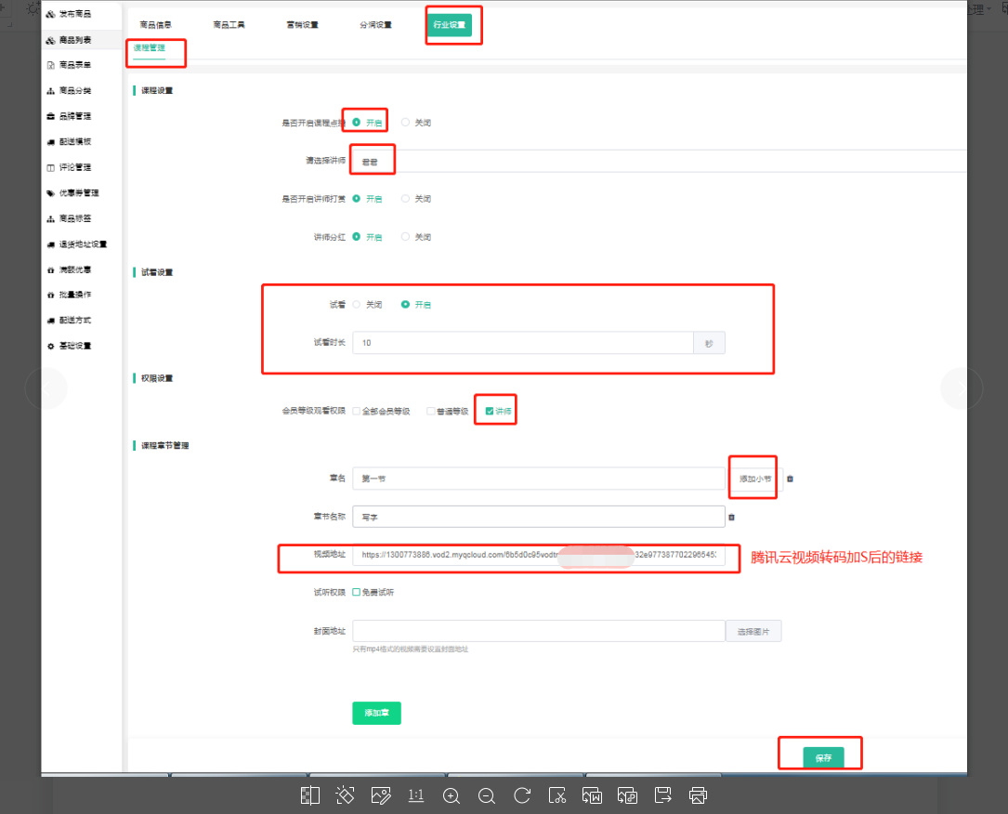Click the zoom out magnifier icon
1008x814 pixels.
click(x=486, y=795)
